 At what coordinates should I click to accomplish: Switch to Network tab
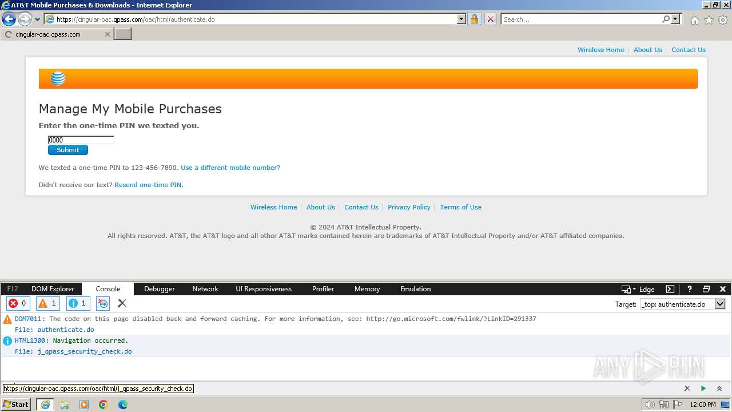click(205, 289)
